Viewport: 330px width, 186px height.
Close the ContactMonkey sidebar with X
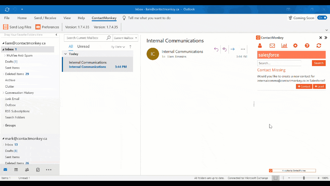click(321, 38)
